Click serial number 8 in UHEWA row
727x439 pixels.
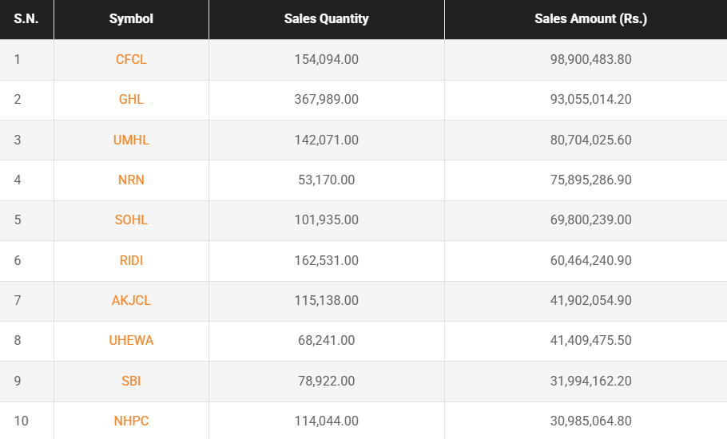coord(18,340)
